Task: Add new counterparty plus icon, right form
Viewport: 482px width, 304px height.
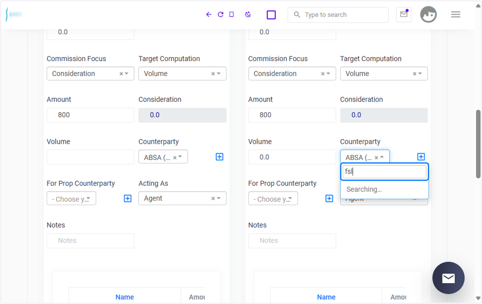Action: point(421,157)
